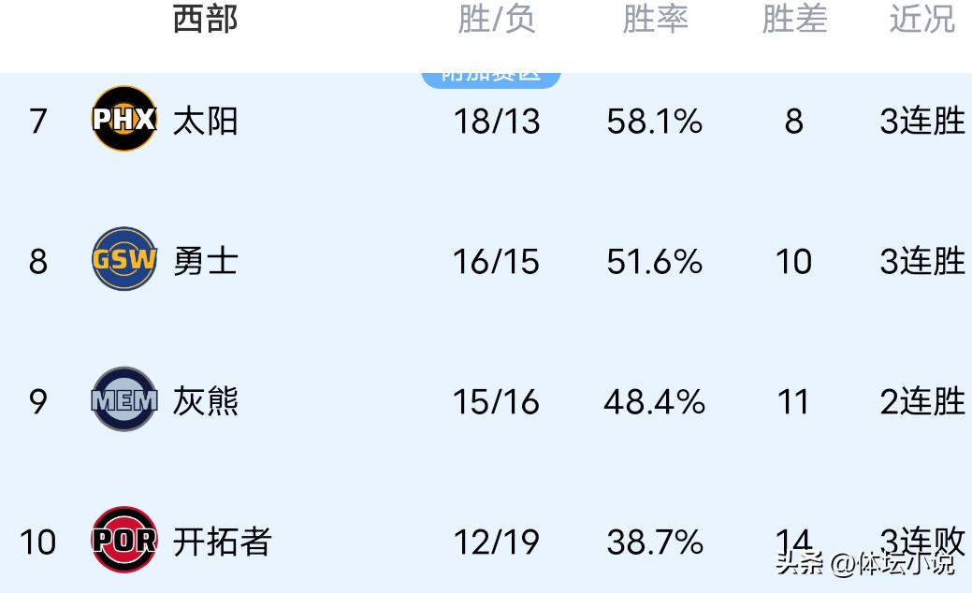
Task: Sort by the 胜率 column header
Action: 655,19
